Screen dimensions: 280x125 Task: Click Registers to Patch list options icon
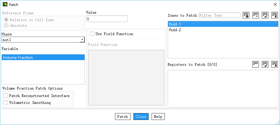tap(255, 64)
